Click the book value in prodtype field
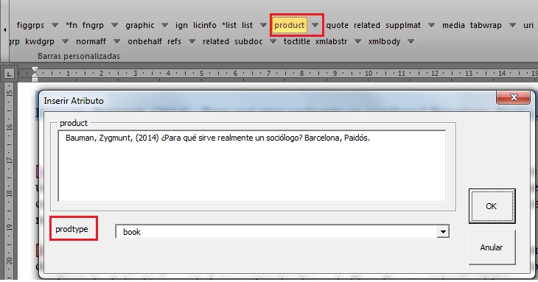Viewport: 538px width, 282px height. [132, 232]
